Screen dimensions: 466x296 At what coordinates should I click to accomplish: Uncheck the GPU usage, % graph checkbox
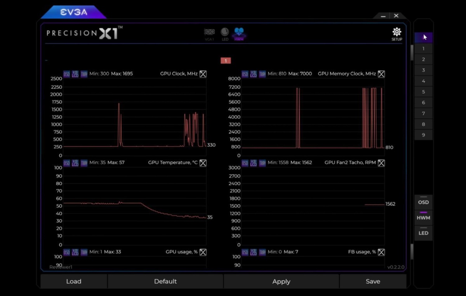[x=203, y=252]
